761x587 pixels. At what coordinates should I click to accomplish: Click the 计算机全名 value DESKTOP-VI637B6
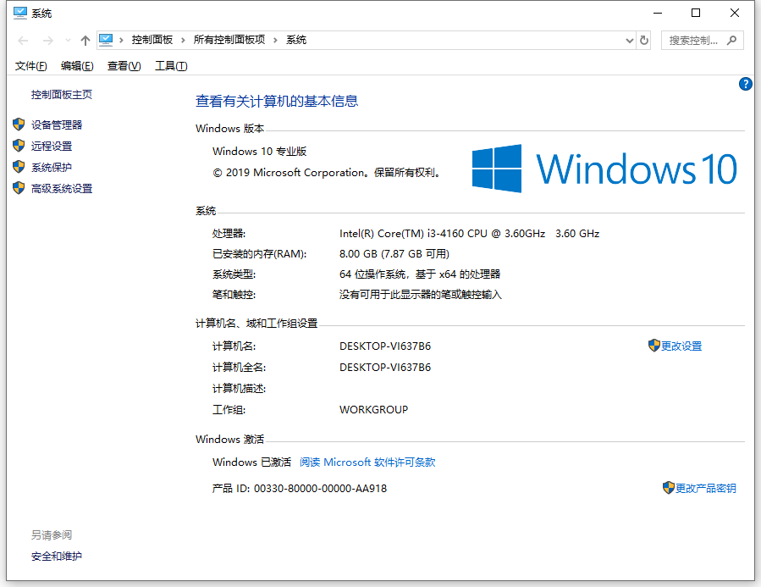pos(385,368)
